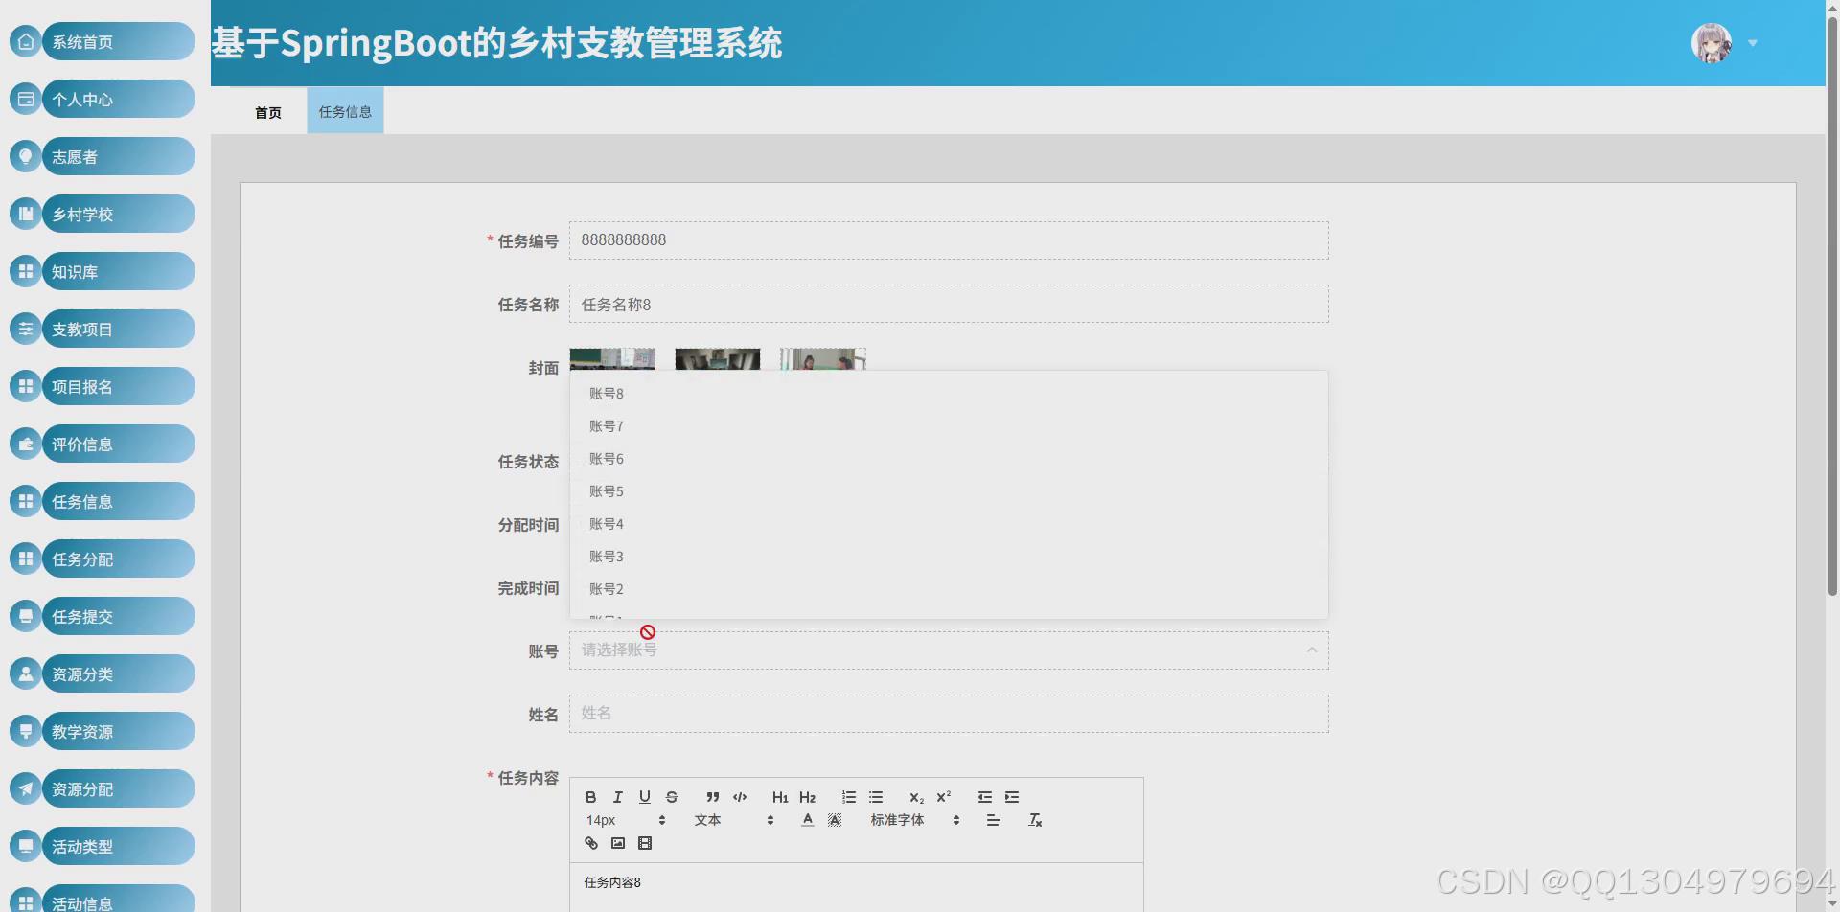This screenshot has height=912, width=1840.
Task: Apply bold formatting in the task content editor
Action: click(x=591, y=796)
